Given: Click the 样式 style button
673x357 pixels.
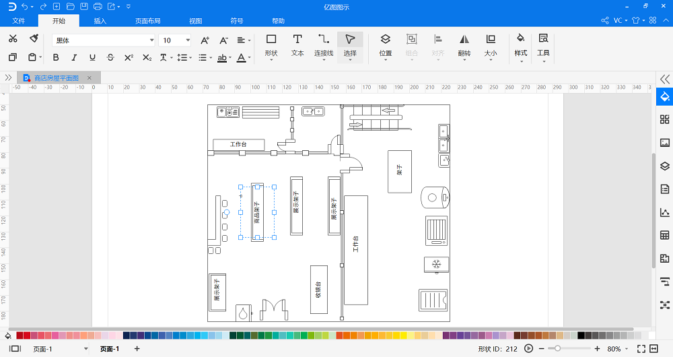Looking at the screenshot, I should pos(520,44).
